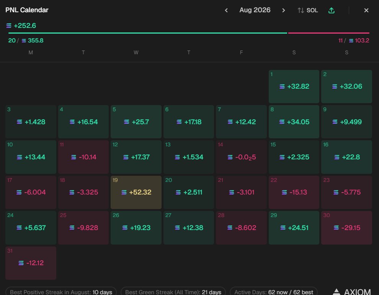
Task: Go to the next month
Action: [284, 10]
